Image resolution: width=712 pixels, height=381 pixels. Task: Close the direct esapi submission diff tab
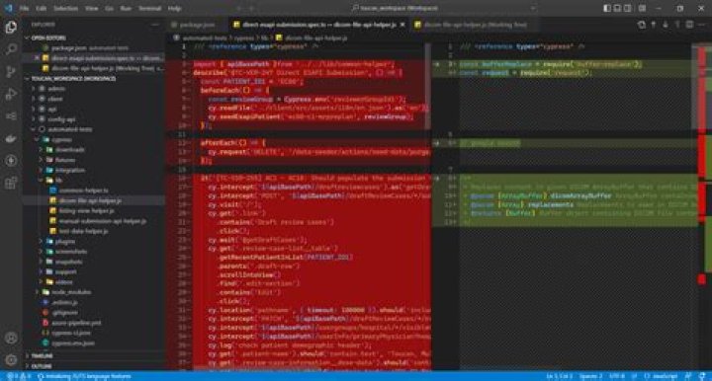pyautogui.click(x=402, y=25)
